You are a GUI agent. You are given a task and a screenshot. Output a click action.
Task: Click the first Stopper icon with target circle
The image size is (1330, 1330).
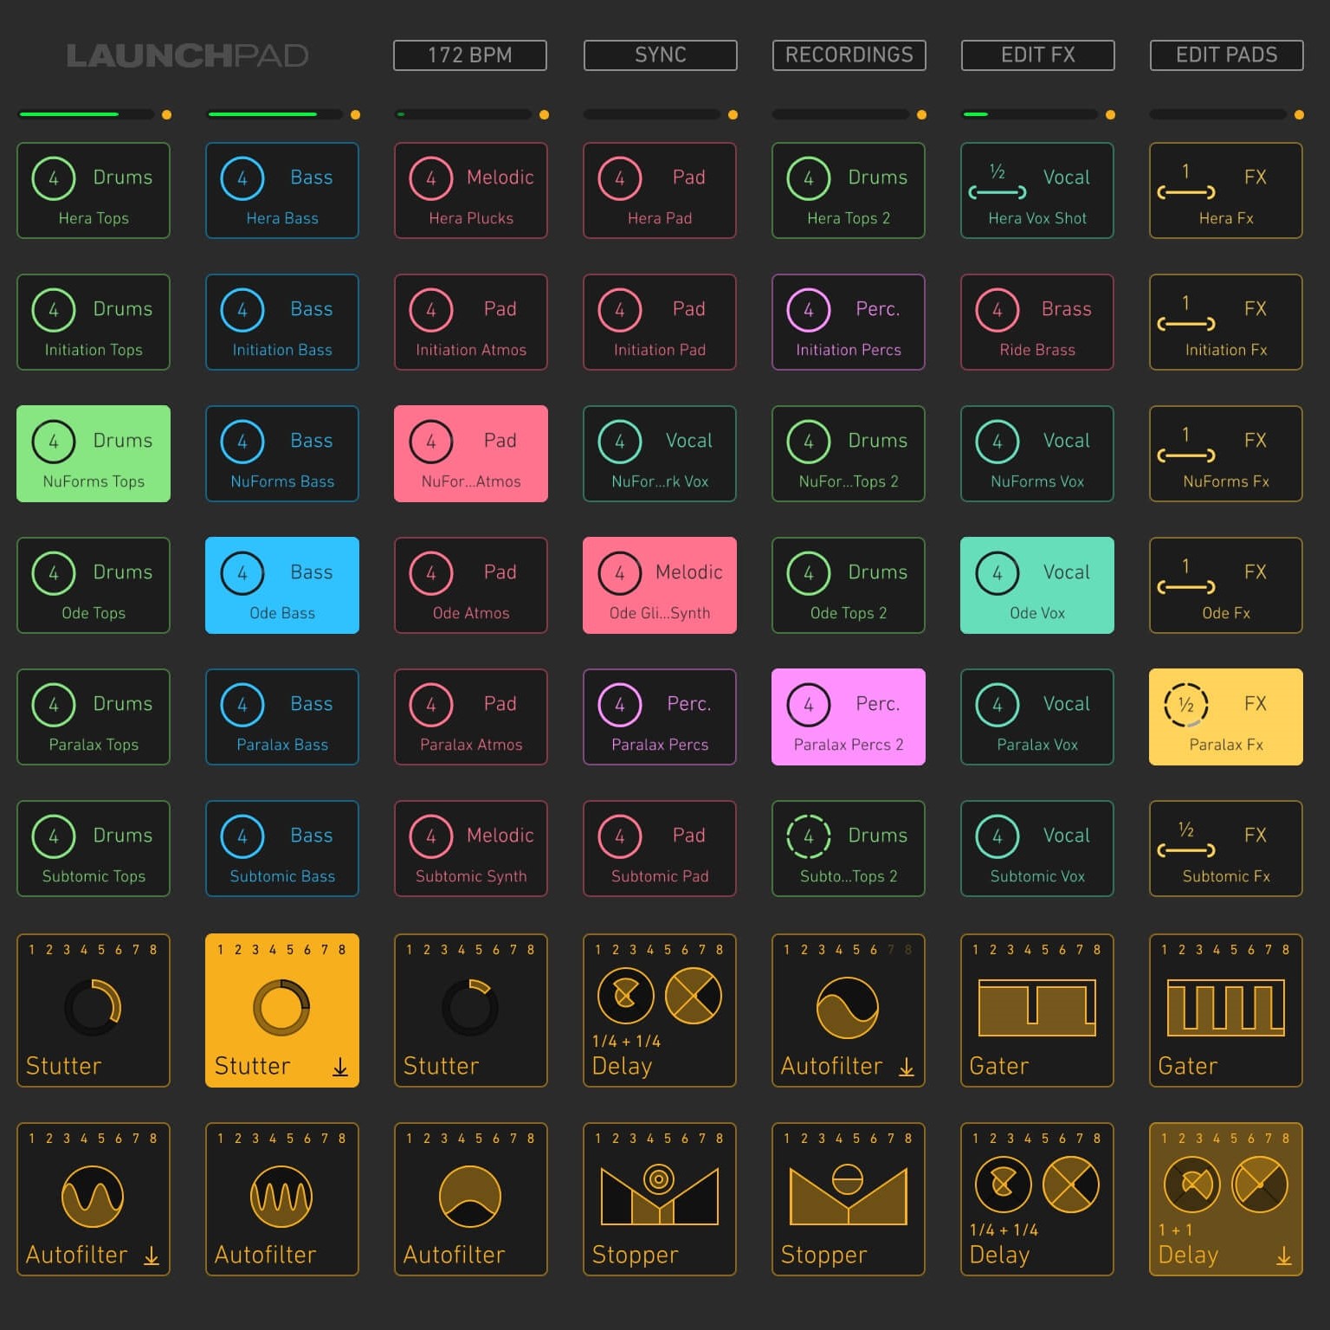point(660,1194)
